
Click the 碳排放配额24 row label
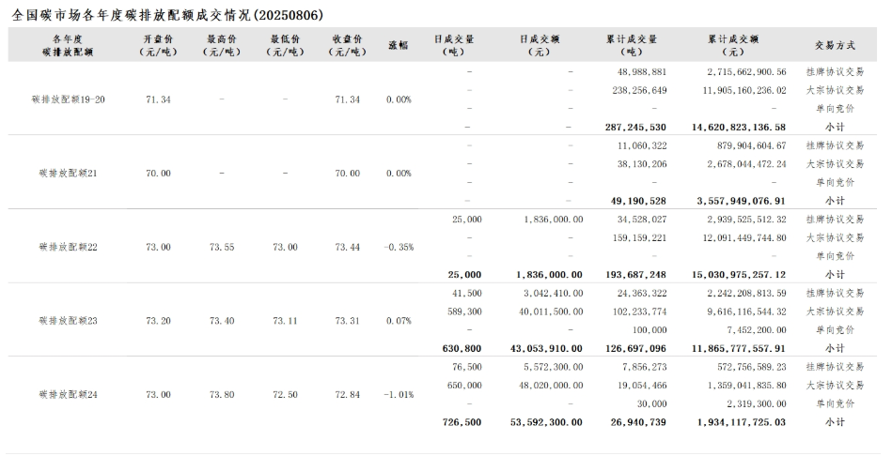[x=69, y=395]
